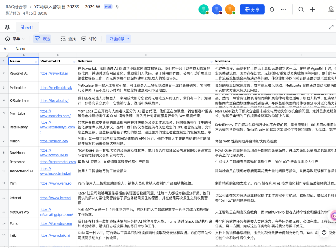Screen dimensions: 336x248
Task: Switch to the Sheet1 tab
Action: coord(27,27)
